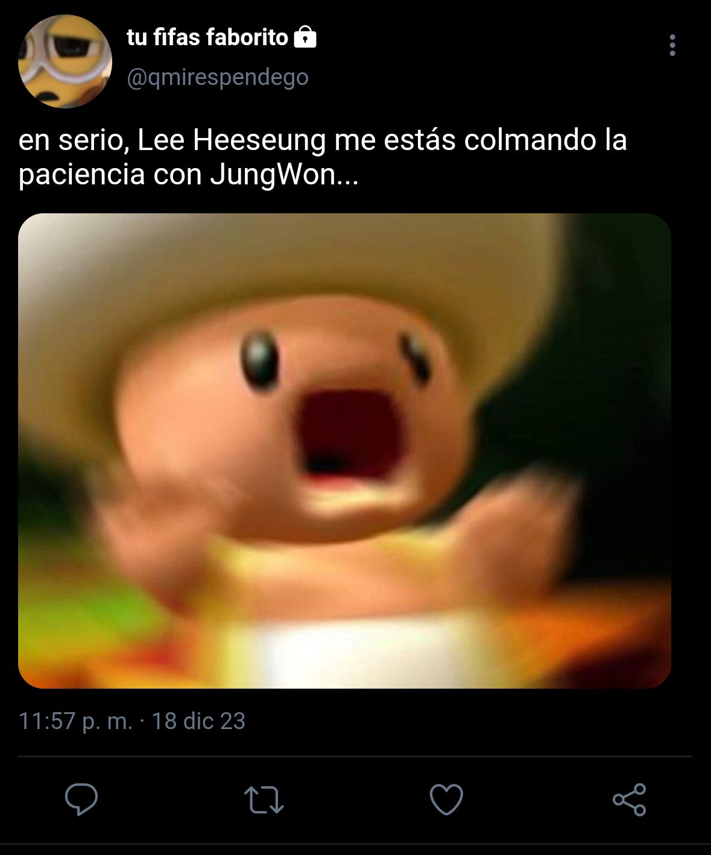
Task: Like the tweet with heart icon
Action: (446, 800)
